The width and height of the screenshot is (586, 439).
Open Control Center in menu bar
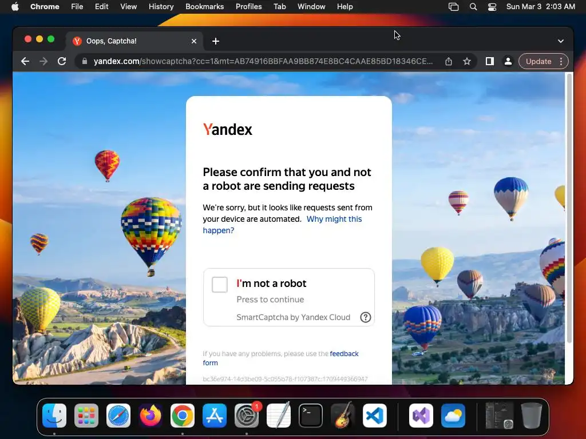pos(492,6)
